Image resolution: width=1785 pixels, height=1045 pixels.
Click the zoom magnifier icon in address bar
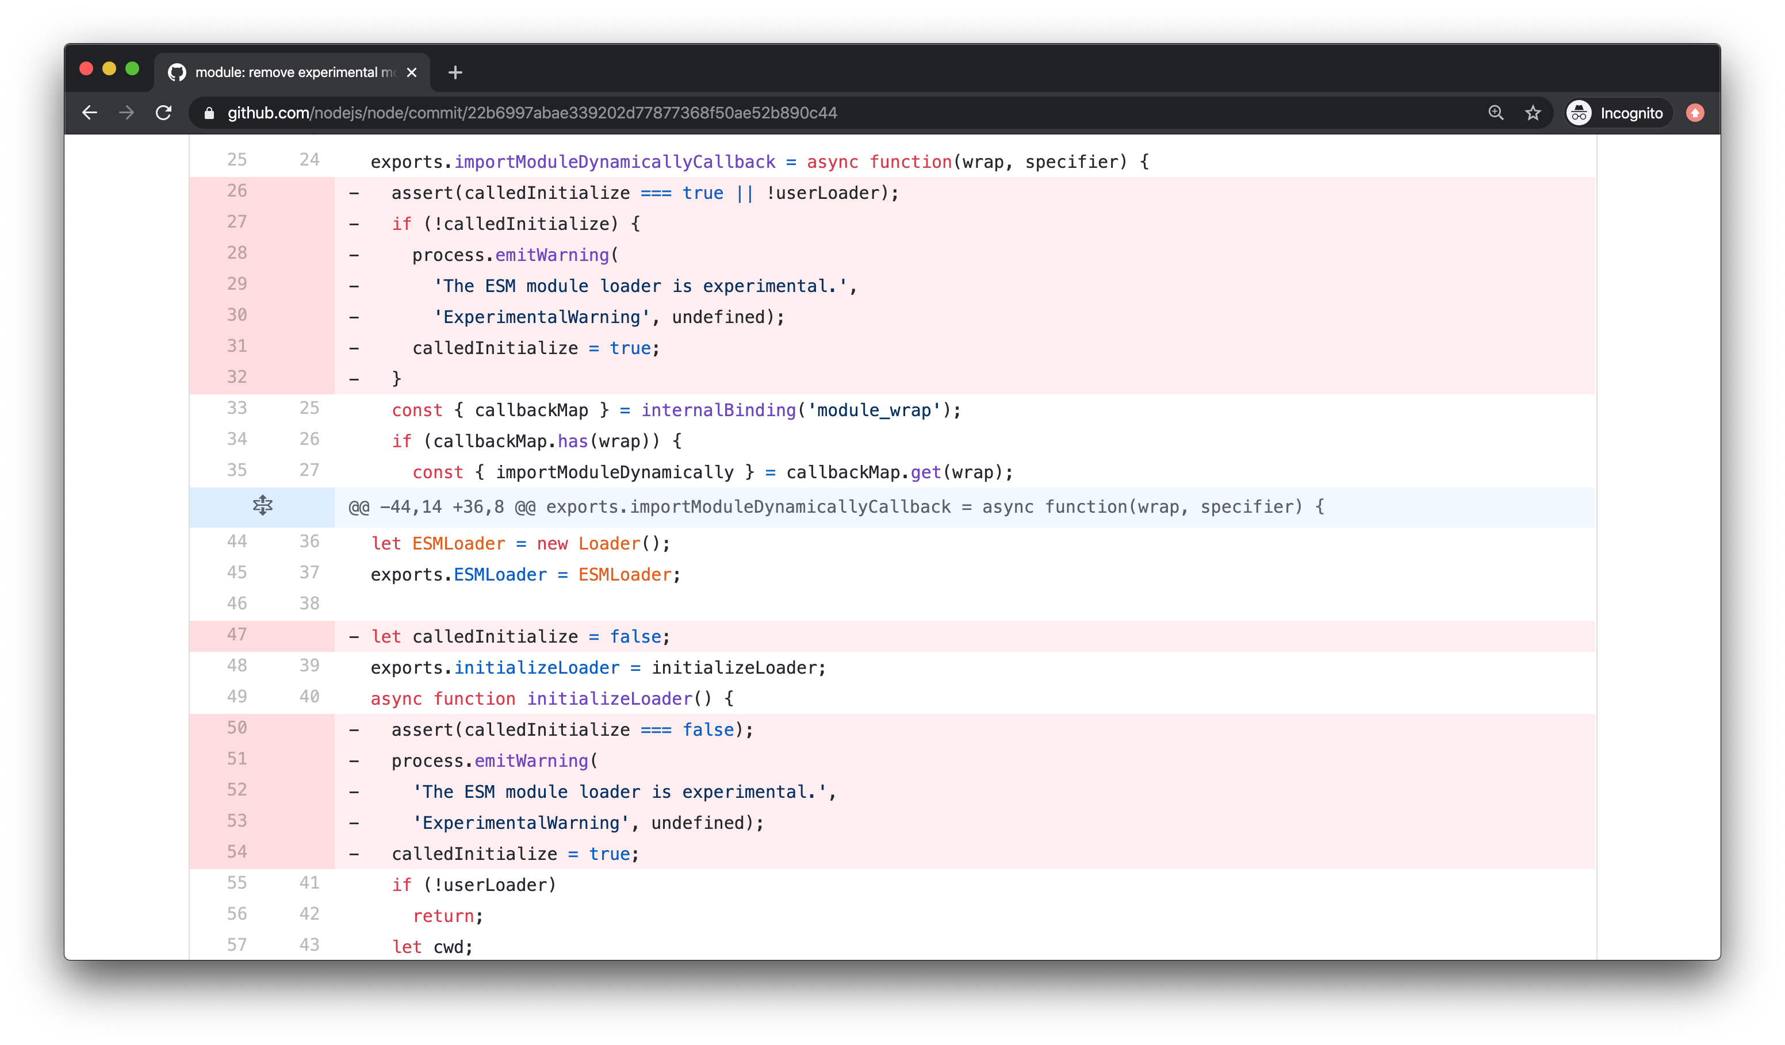1495,113
